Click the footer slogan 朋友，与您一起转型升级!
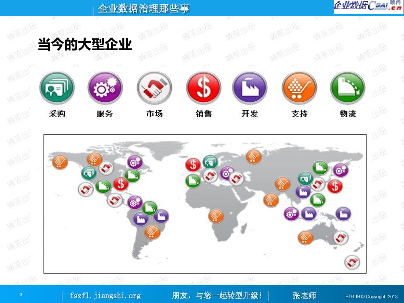The width and height of the screenshot is (404, 303). coord(217,295)
